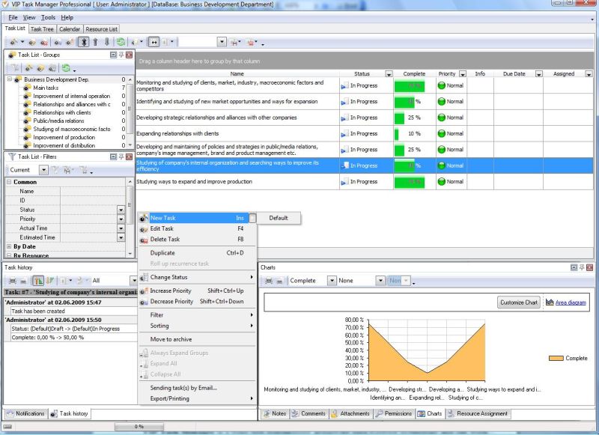Click the Refresh icon in Task List - Groups panel

point(64,68)
